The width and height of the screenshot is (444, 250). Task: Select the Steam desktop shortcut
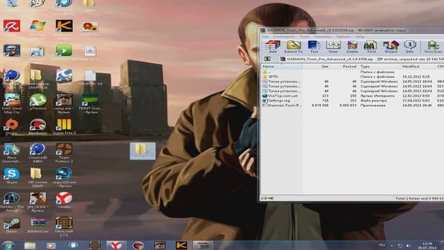pos(12,225)
